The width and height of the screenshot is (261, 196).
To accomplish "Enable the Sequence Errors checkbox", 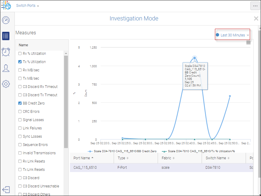I will pos(20,144).
